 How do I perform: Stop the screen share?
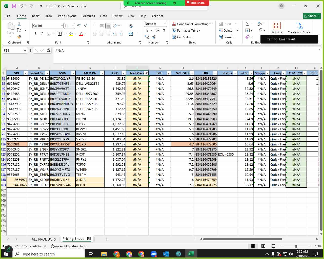[197, 3]
